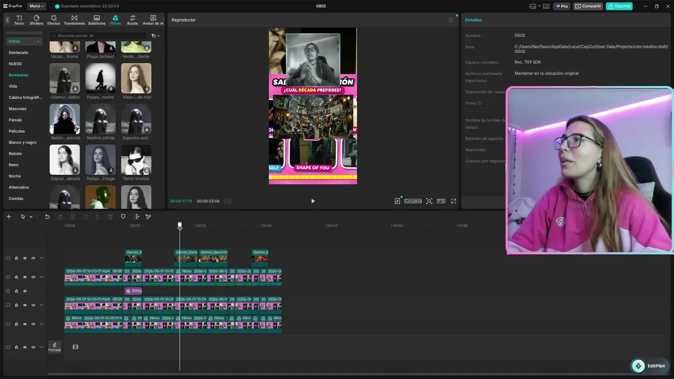The height and width of the screenshot is (379, 674).
Task: Select the Blanco y negro category
Action: tap(23, 142)
